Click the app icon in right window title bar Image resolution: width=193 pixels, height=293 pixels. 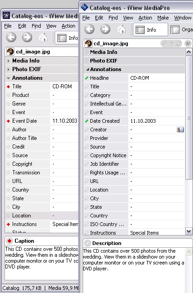(x=85, y=7)
